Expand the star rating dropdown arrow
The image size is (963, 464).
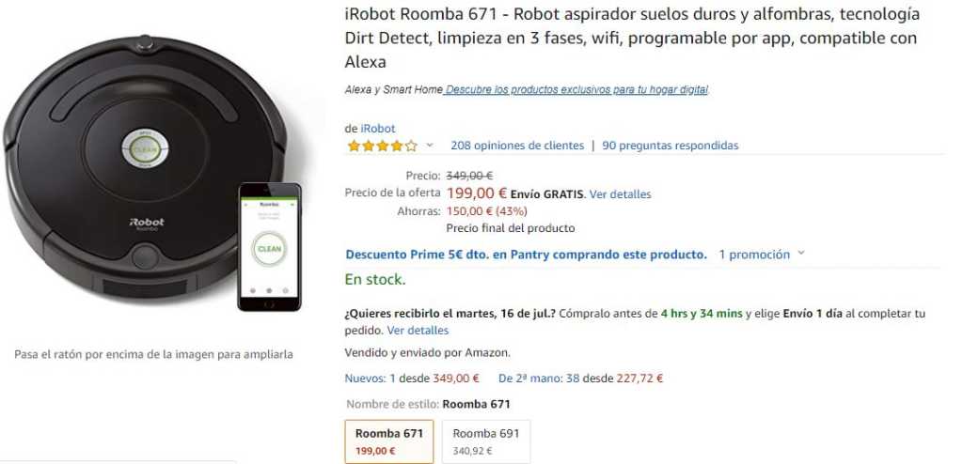pos(430,146)
